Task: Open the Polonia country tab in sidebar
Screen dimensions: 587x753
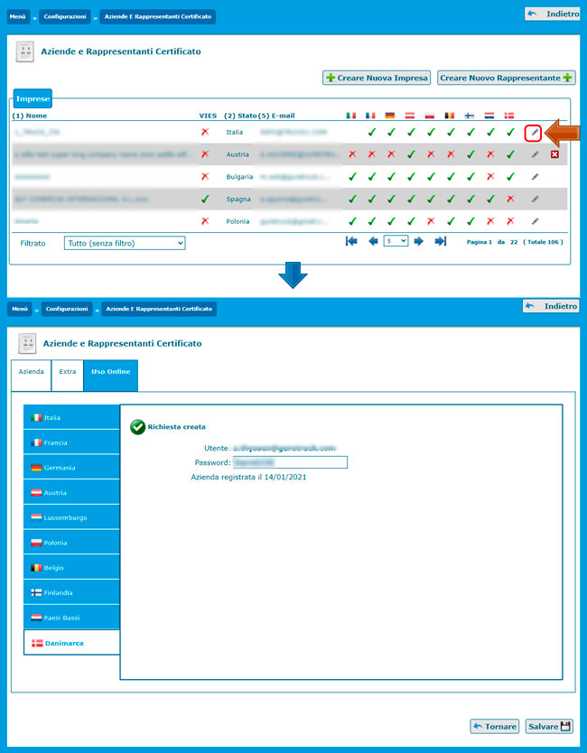Action: 71,543
